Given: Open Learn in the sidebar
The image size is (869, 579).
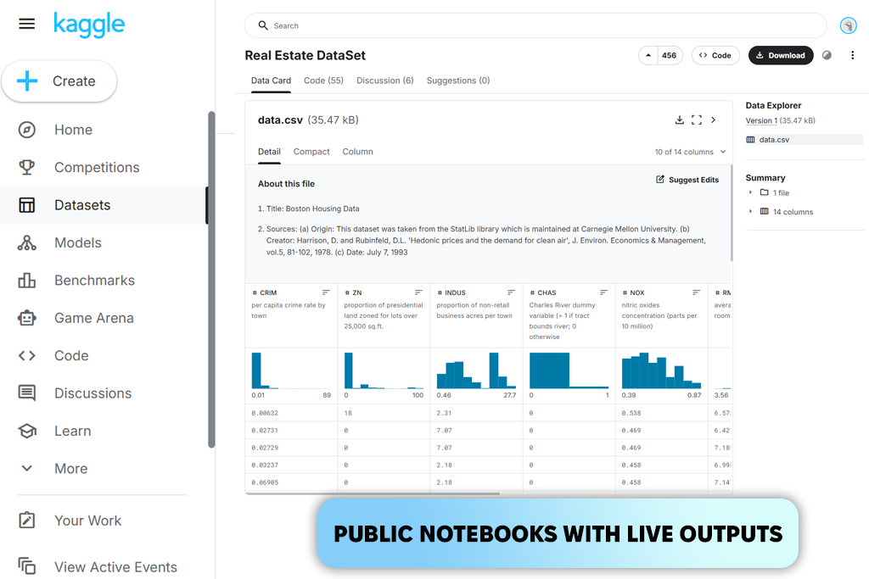Looking at the screenshot, I should (x=73, y=431).
